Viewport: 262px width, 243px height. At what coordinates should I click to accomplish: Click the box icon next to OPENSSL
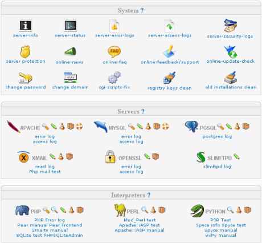pos(155,156)
